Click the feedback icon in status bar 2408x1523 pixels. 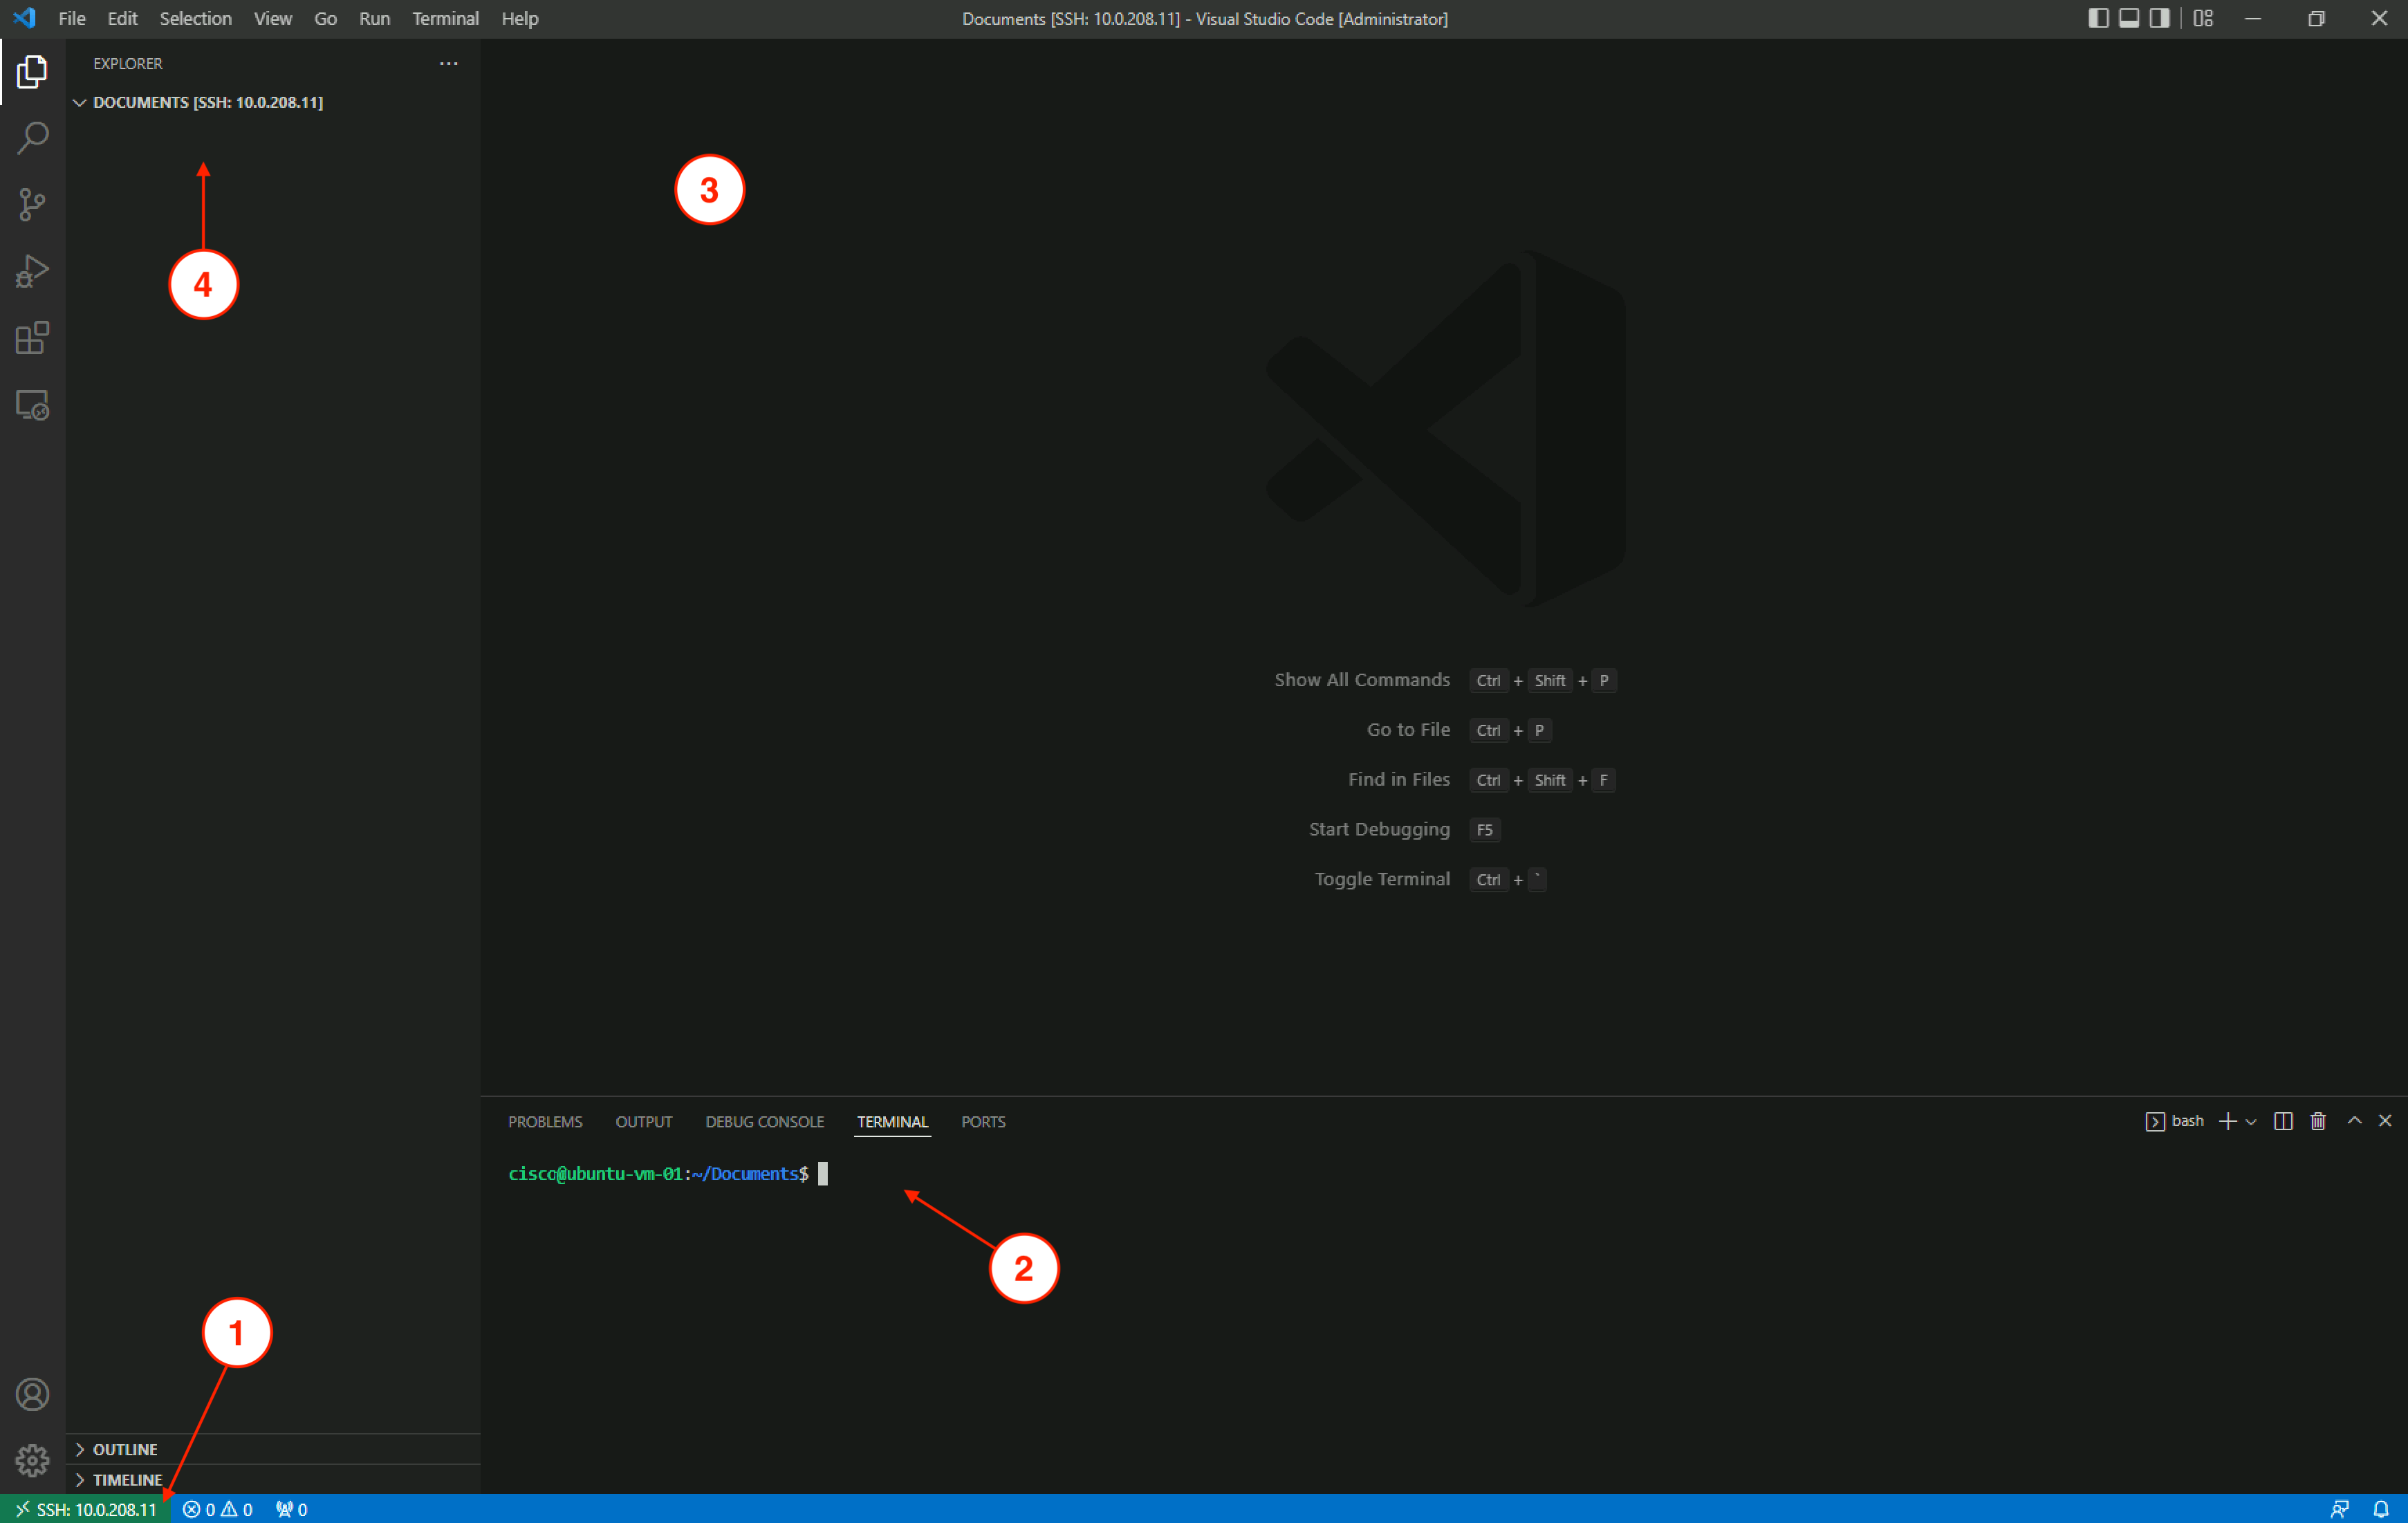tap(2339, 1509)
